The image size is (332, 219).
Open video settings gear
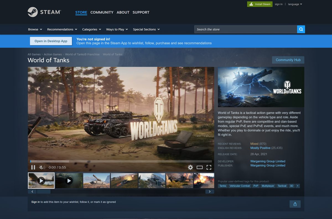tap(190, 167)
